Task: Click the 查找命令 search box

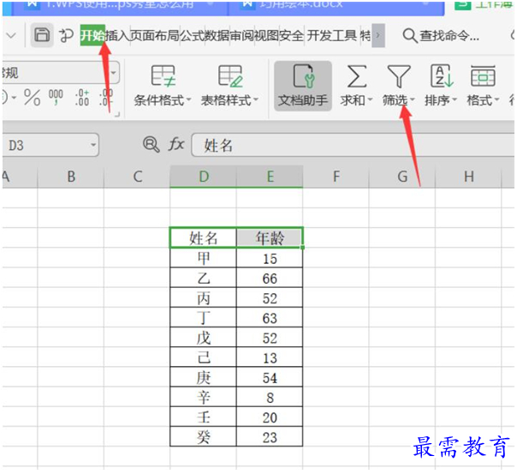Action: 442,35
